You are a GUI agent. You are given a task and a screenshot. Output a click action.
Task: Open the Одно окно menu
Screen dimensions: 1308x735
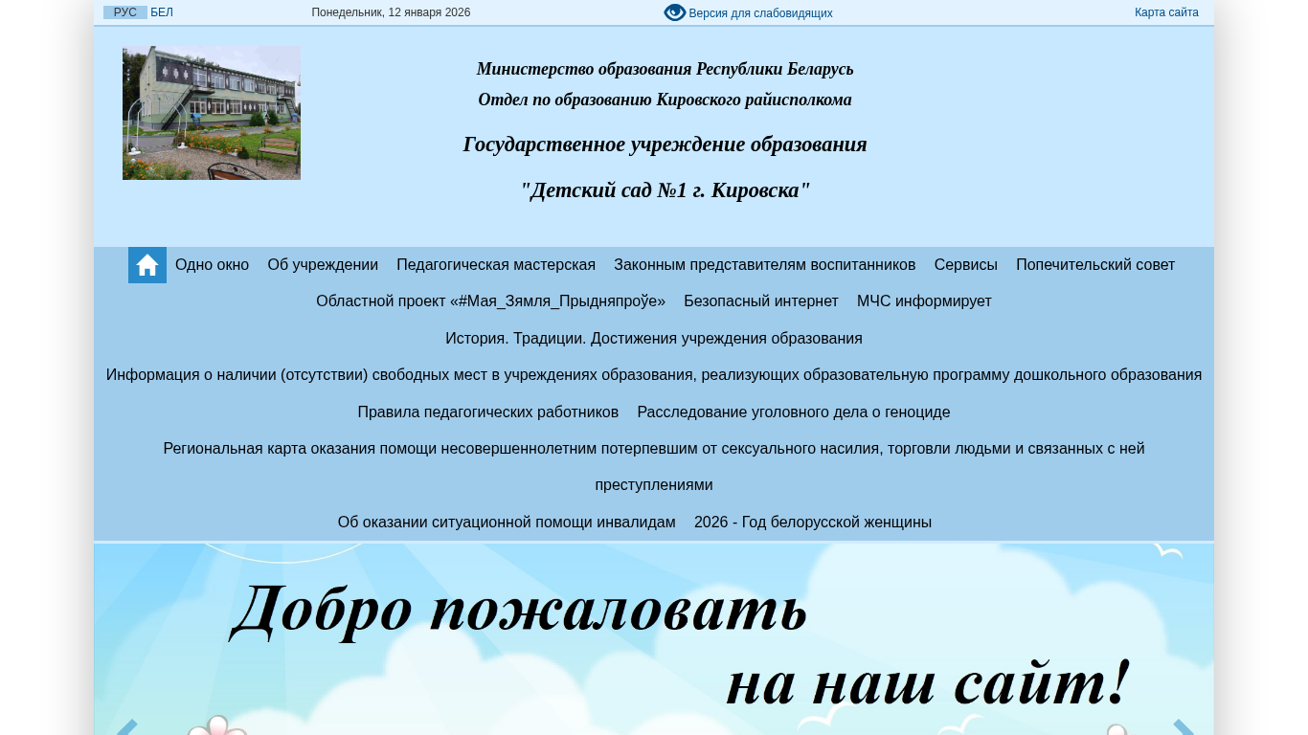[x=212, y=265]
